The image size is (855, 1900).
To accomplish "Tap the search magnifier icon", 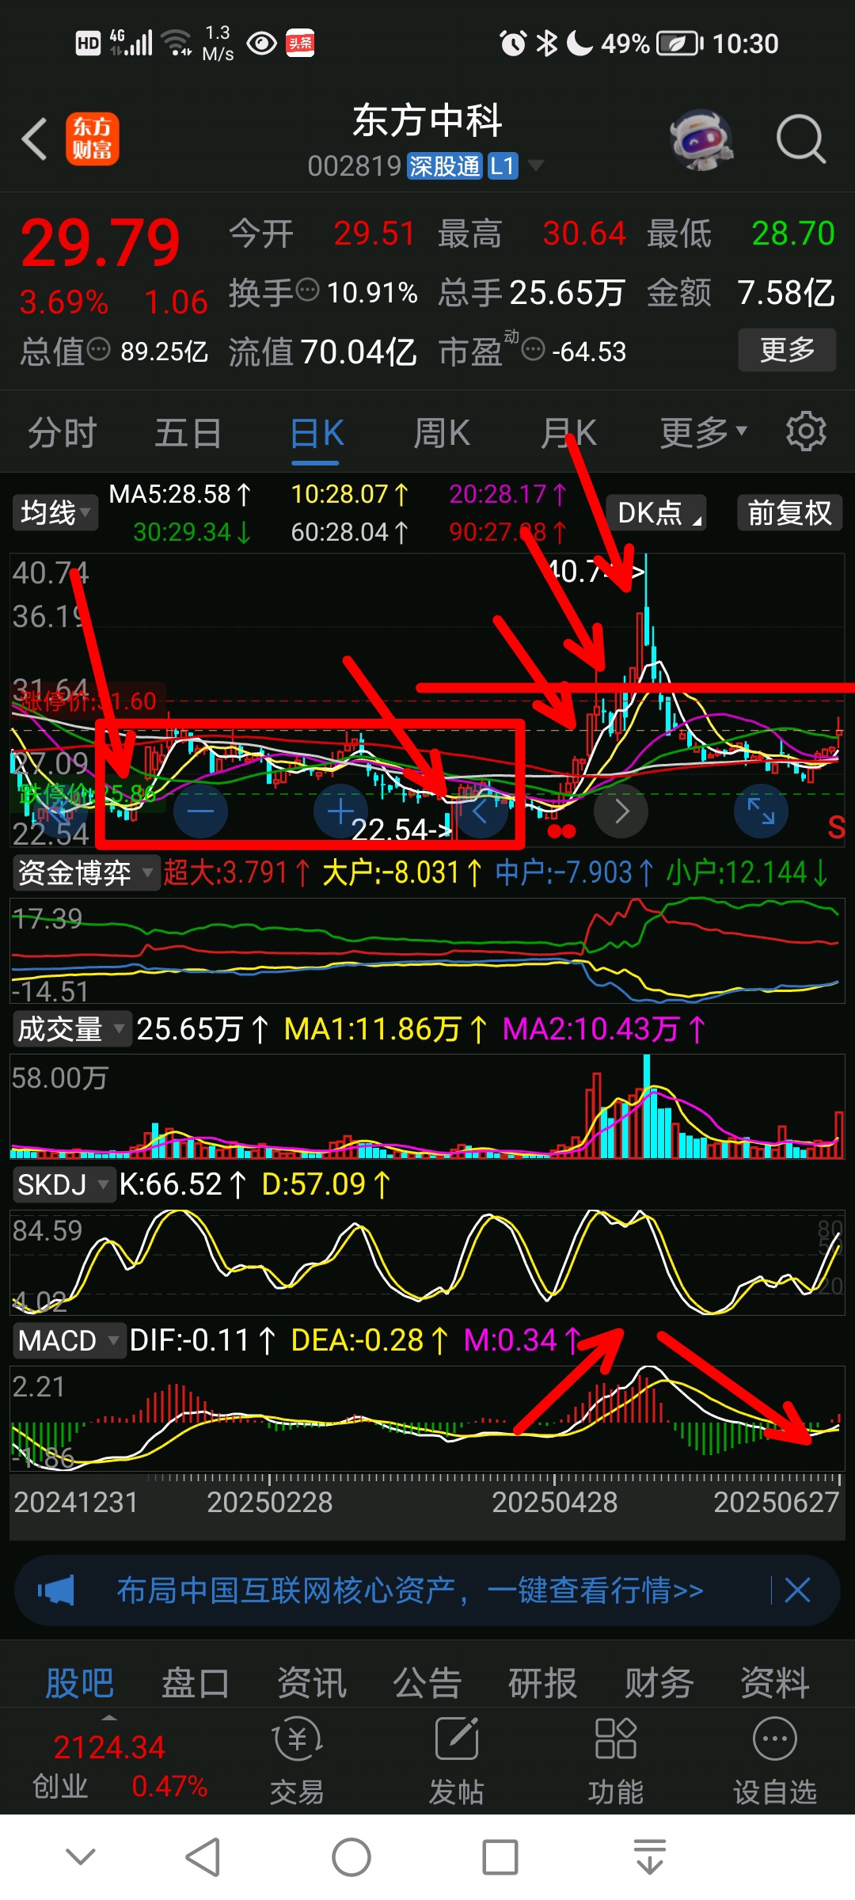I will pyautogui.click(x=800, y=139).
